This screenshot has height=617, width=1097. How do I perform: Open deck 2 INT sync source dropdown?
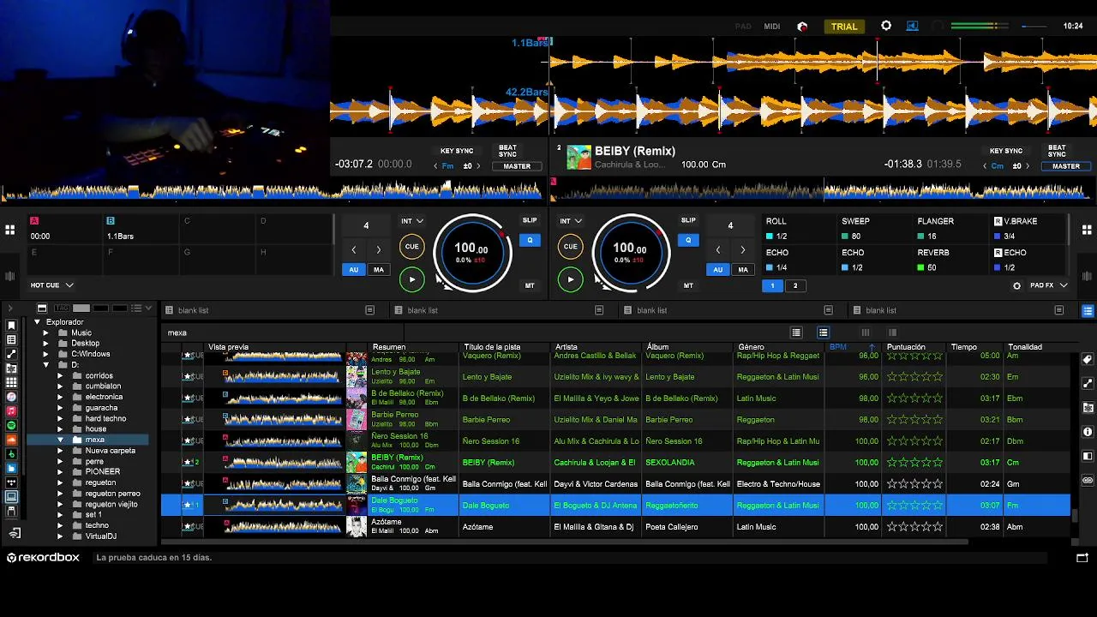click(x=570, y=221)
